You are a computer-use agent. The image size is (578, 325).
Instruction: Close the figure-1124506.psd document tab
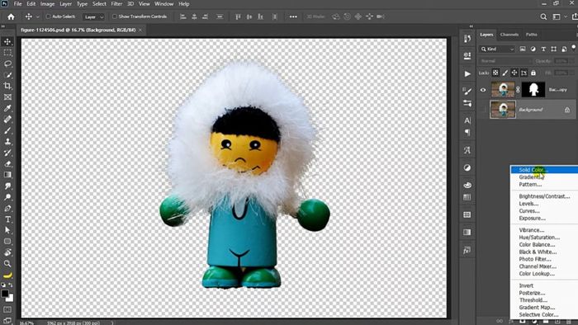click(x=140, y=30)
